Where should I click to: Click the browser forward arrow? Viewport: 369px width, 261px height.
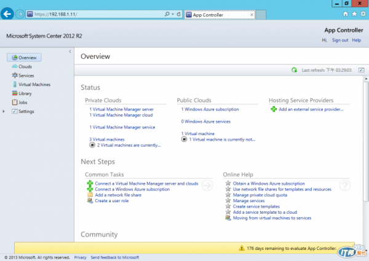[x=20, y=14]
